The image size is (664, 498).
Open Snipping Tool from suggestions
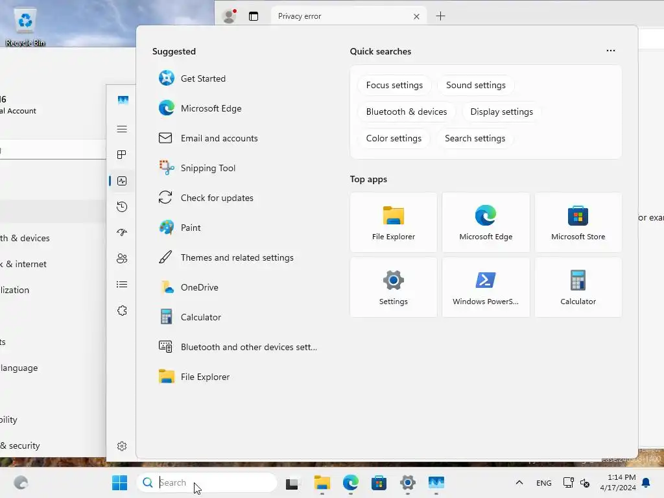point(197,168)
